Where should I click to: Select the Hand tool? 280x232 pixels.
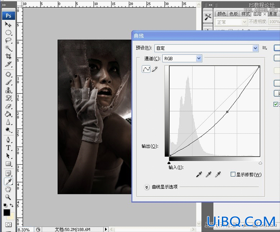(8, 189)
